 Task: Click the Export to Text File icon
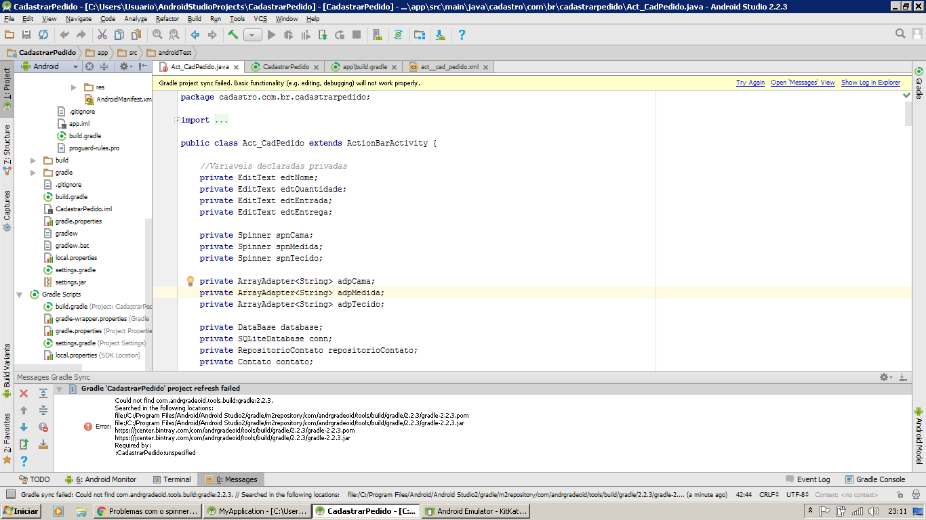point(24,444)
